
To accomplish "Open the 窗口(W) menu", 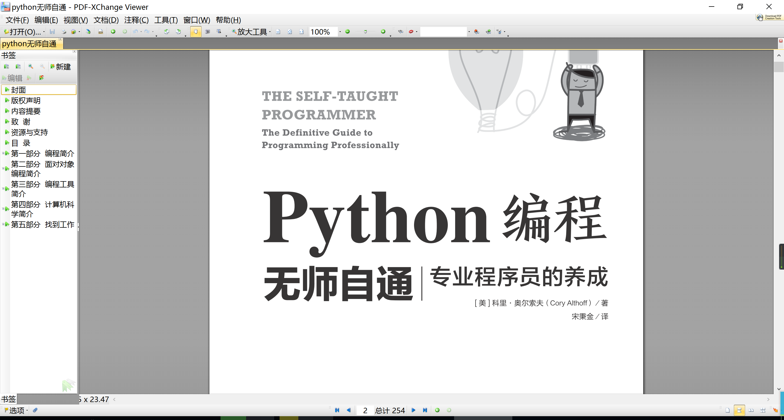I will [197, 20].
